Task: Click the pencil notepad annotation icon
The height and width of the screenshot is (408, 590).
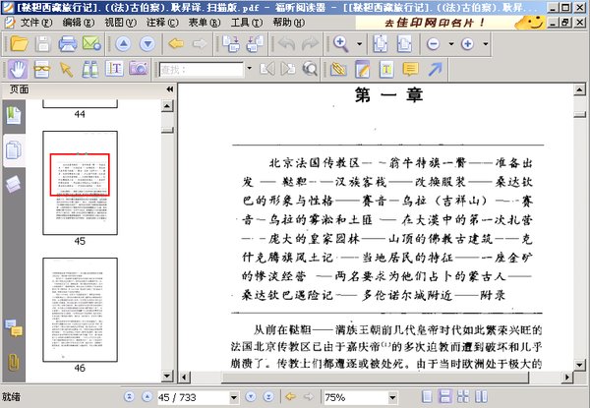Action: coord(362,69)
